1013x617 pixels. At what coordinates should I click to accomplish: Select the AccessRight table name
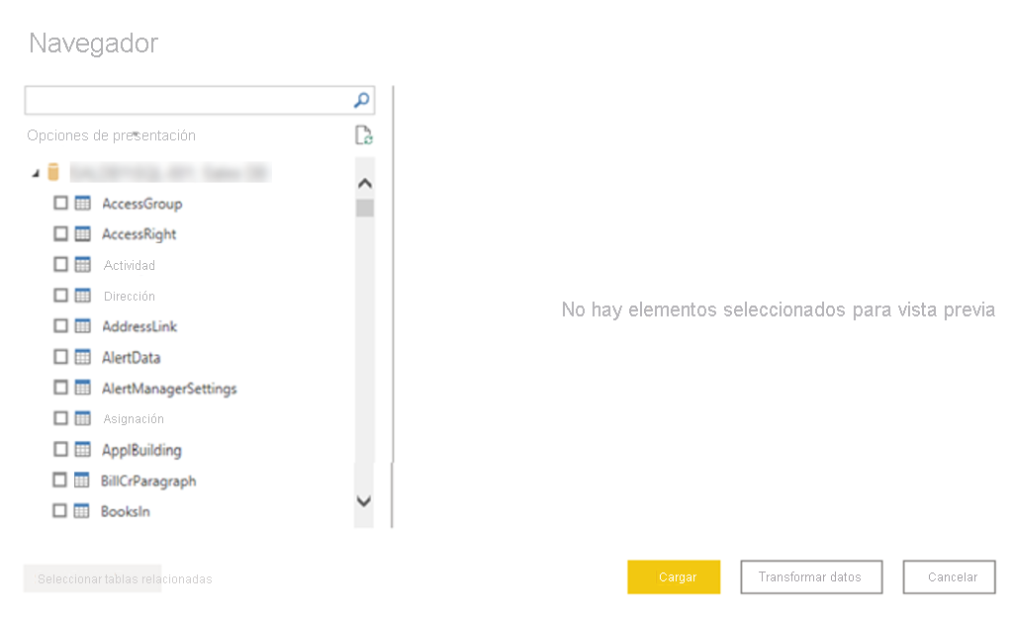click(138, 234)
